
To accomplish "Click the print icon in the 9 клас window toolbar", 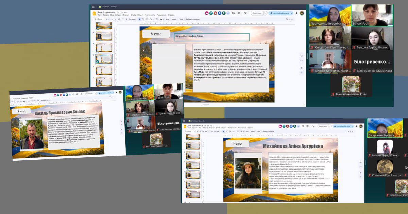I will click(x=205, y=131).
